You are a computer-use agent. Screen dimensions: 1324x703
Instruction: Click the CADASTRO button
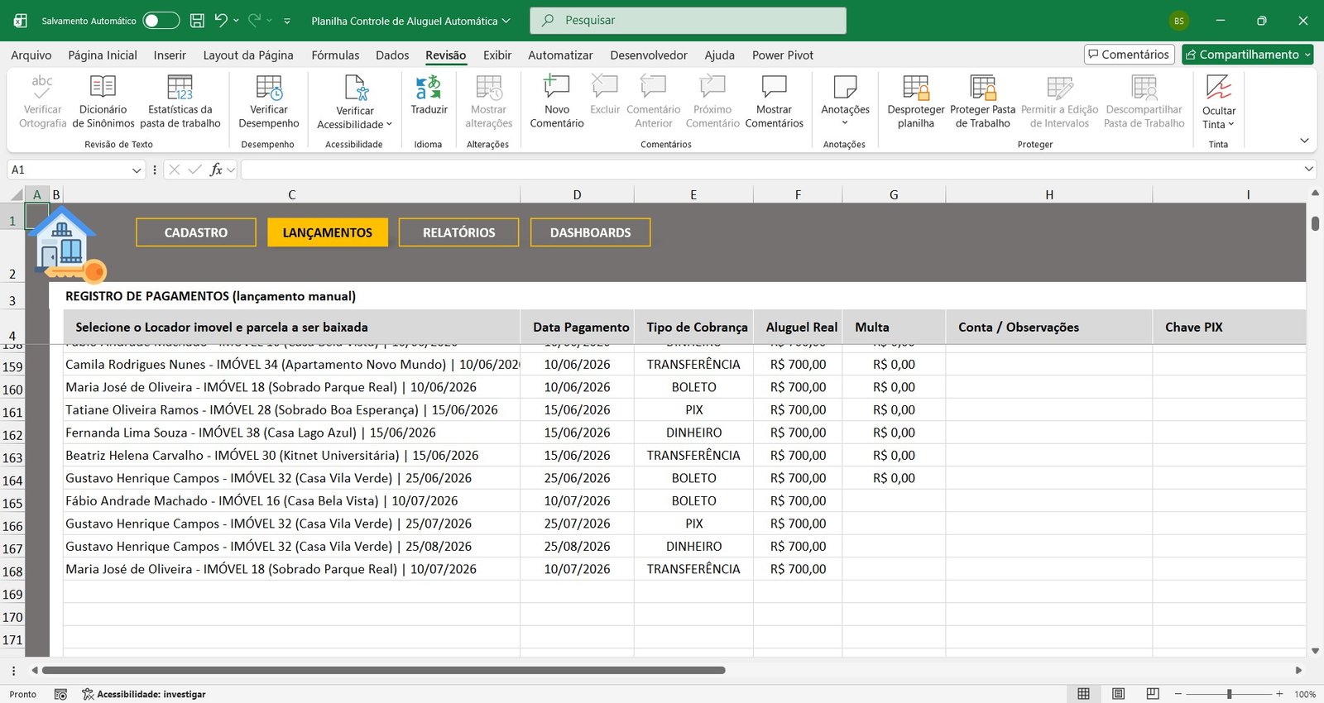click(x=196, y=232)
